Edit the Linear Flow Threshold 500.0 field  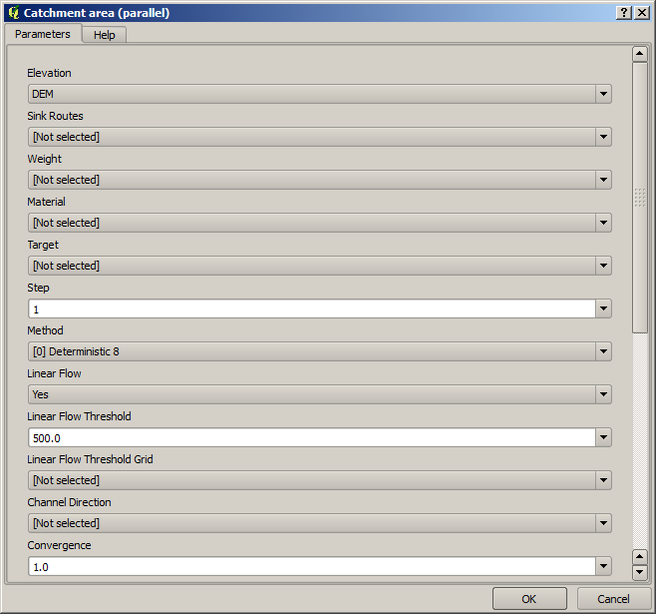[311, 437]
